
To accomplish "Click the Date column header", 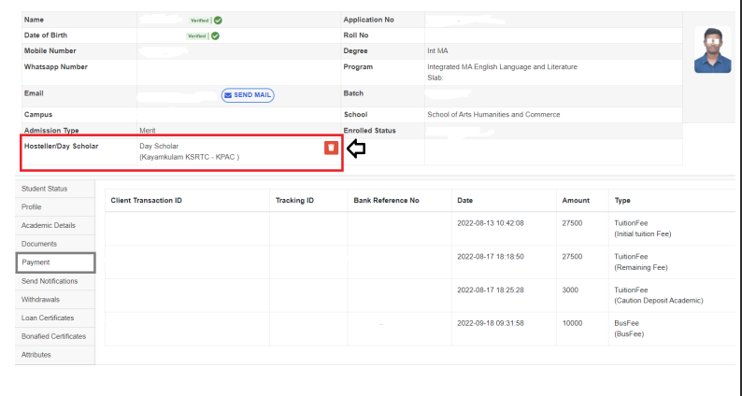I will tap(465, 201).
